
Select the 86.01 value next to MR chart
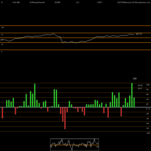(140, 85)
